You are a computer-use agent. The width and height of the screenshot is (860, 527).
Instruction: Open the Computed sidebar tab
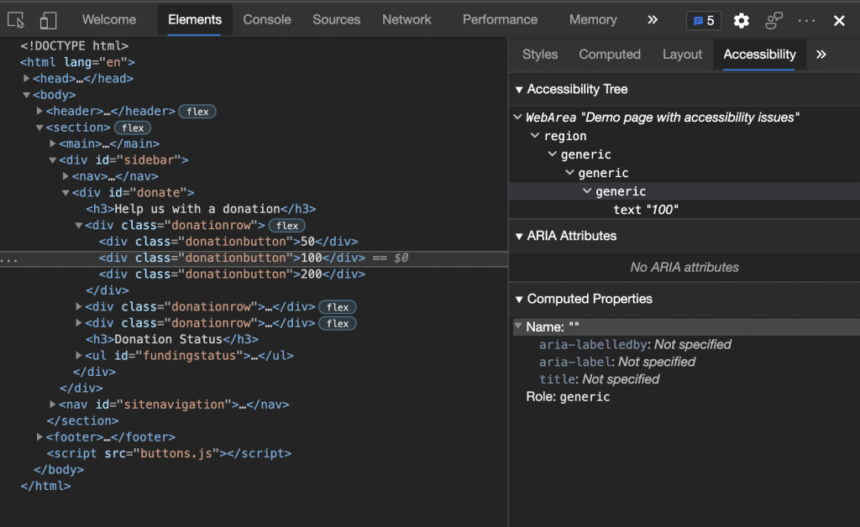[610, 55]
